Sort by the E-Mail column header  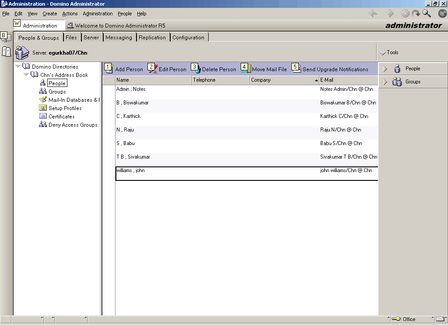coord(349,80)
